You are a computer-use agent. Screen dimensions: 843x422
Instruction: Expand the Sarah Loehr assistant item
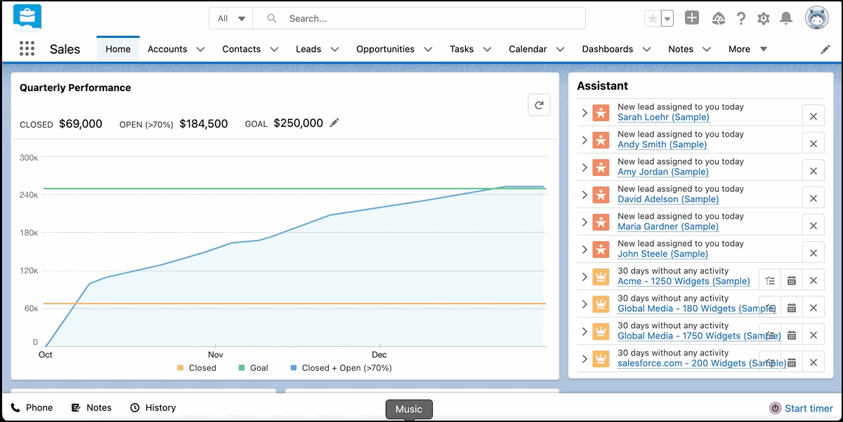click(584, 113)
